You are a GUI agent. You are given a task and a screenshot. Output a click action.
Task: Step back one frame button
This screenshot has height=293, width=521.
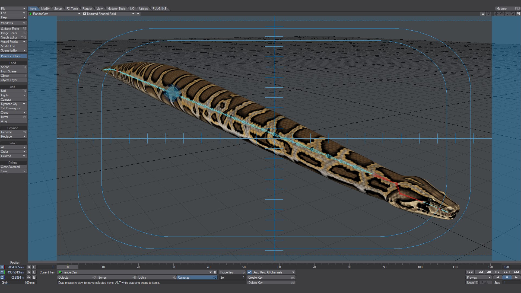coord(488,272)
